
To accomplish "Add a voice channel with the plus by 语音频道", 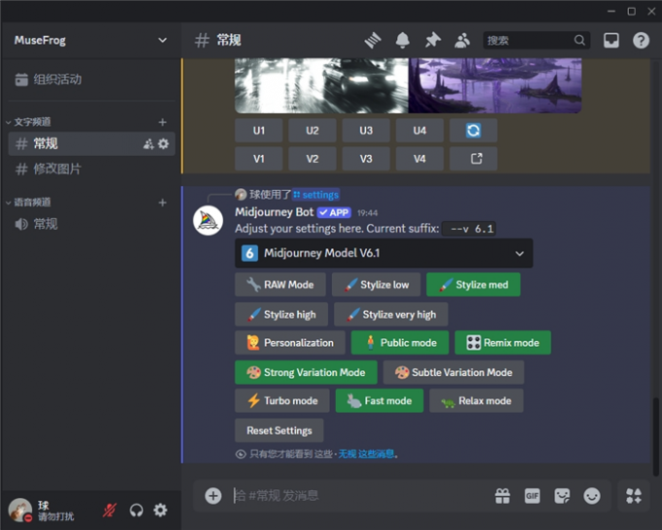I will tap(163, 203).
